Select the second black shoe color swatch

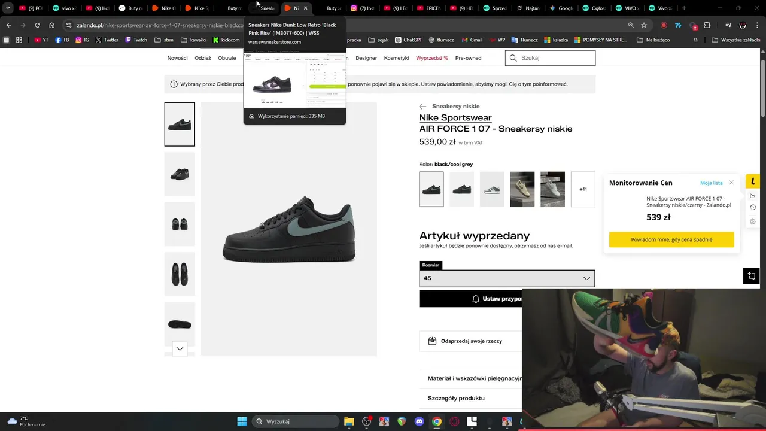[x=461, y=189]
